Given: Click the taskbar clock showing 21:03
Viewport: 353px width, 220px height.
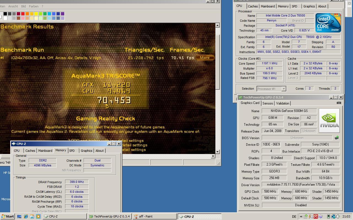Looking at the screenshot, I should coord(346,216).
